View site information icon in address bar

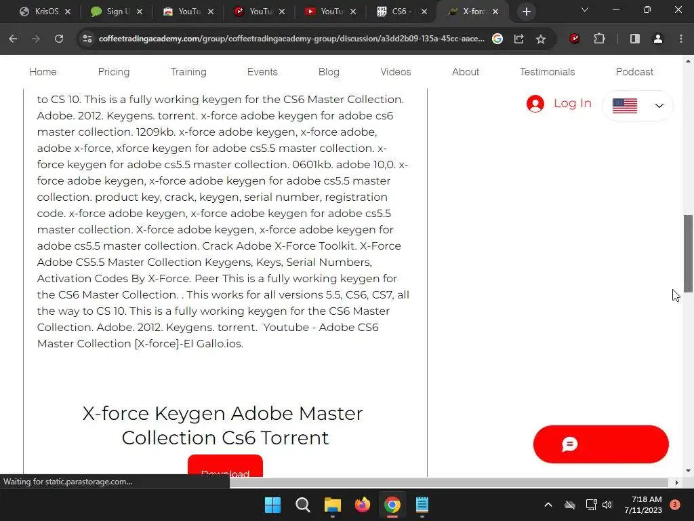point(87,39)
